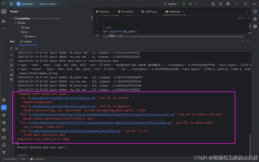Collapse the files folder node
Image resolution: width=259 pixels, height=162 pixels.
(x=15, y=23)
